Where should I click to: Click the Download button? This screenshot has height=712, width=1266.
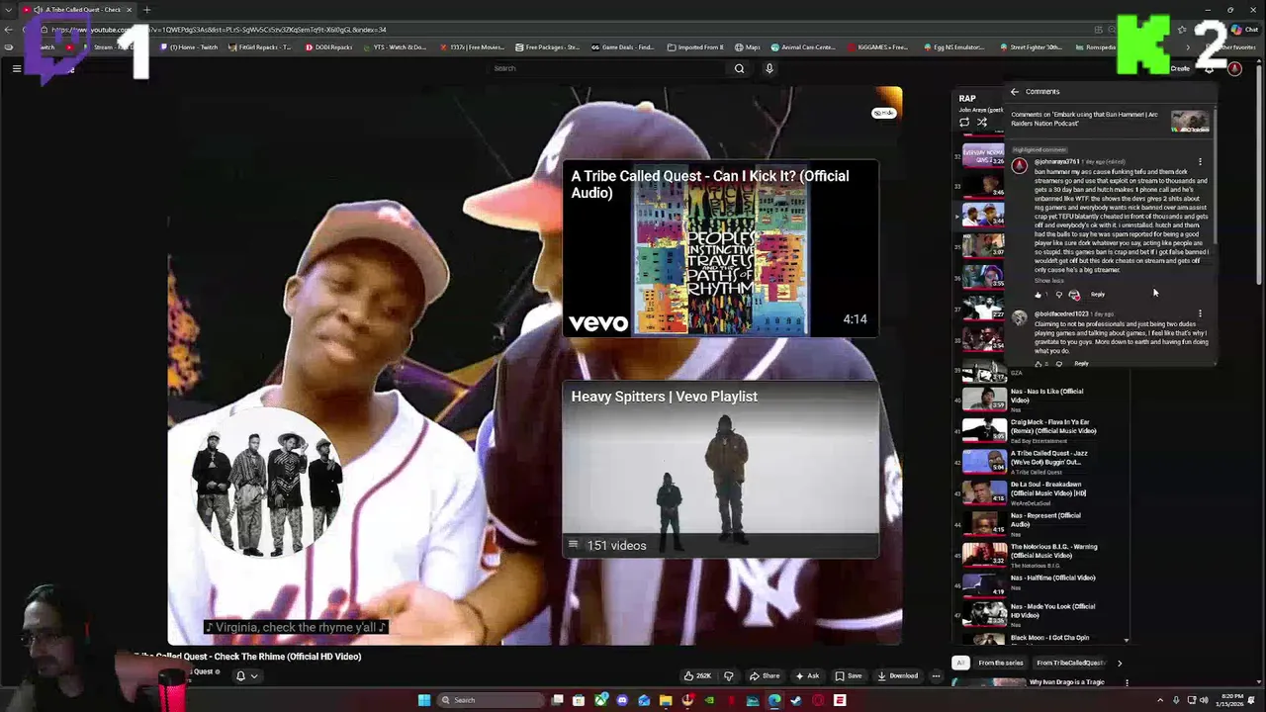click(x=897, y=676)
